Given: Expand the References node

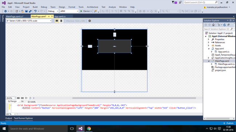Looking at the screenshot, I should 209,42.
